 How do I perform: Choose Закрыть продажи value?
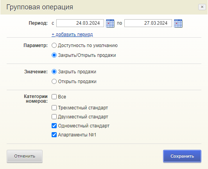tap(54, 72)
